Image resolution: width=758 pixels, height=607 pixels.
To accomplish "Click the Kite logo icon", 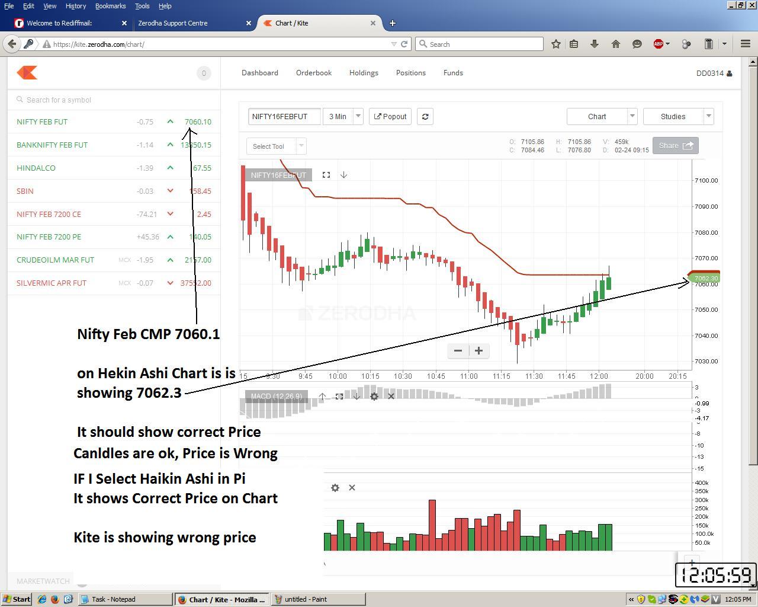I will (x=27, y=72).
